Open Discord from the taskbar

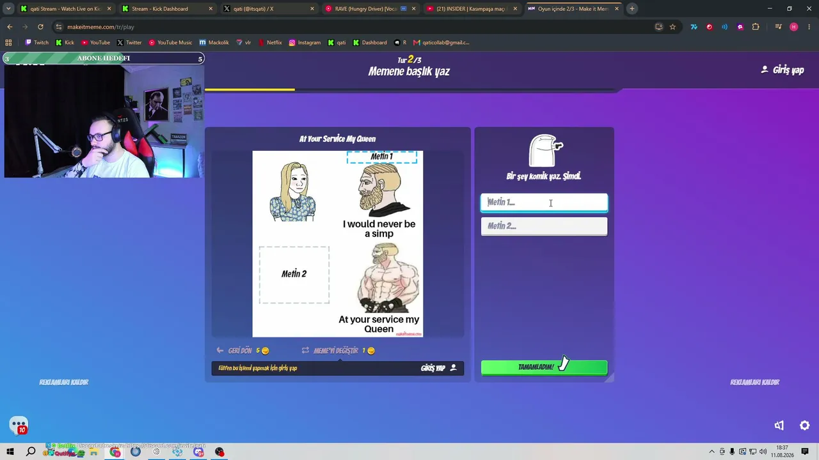198,452
